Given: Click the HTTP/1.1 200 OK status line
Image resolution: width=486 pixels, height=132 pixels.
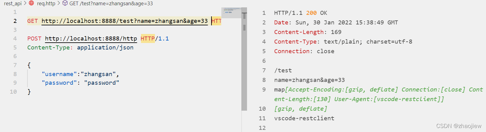Looking at the screenshot, I should pyautogui.click(x=301, y=13).
